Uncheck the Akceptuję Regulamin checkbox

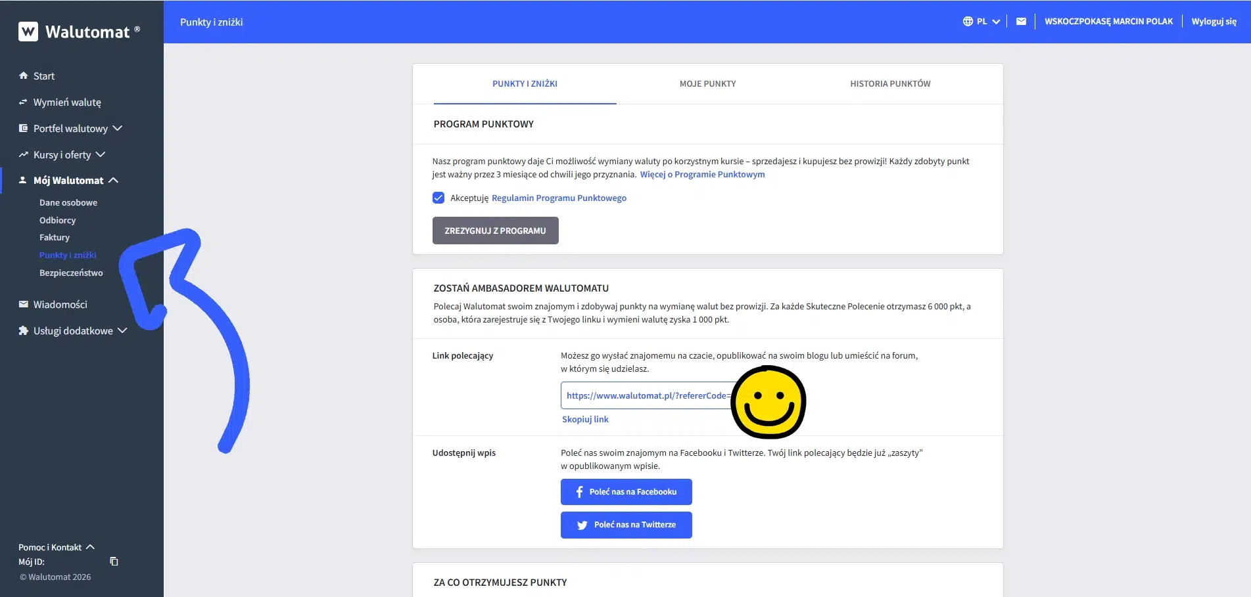click(x=438, y=198)
